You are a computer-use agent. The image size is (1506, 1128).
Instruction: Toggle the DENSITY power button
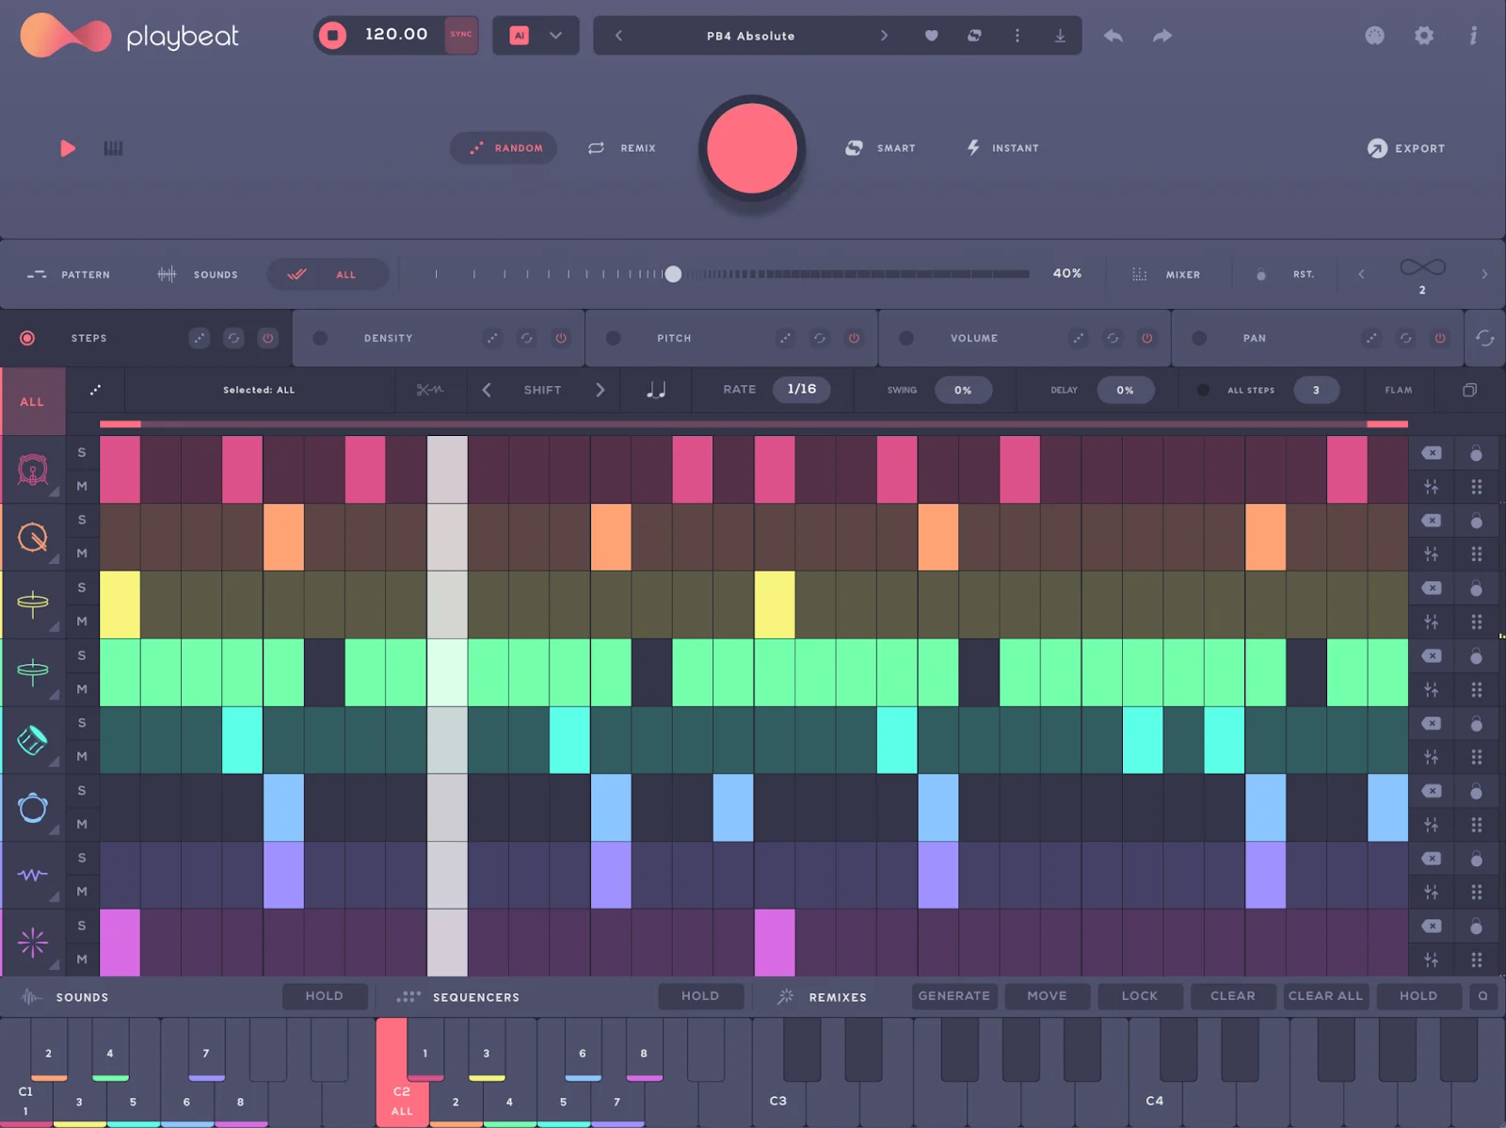pos(561,338)
